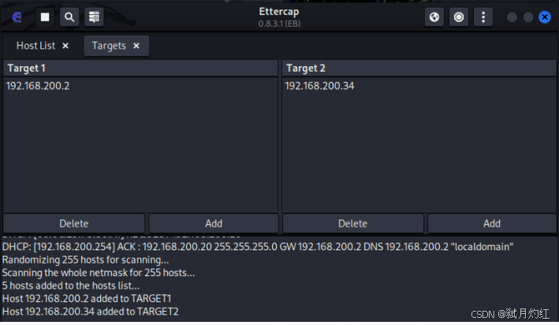Click 'Randomizing 255 hosts for scanning' log line

coord(86,260)
